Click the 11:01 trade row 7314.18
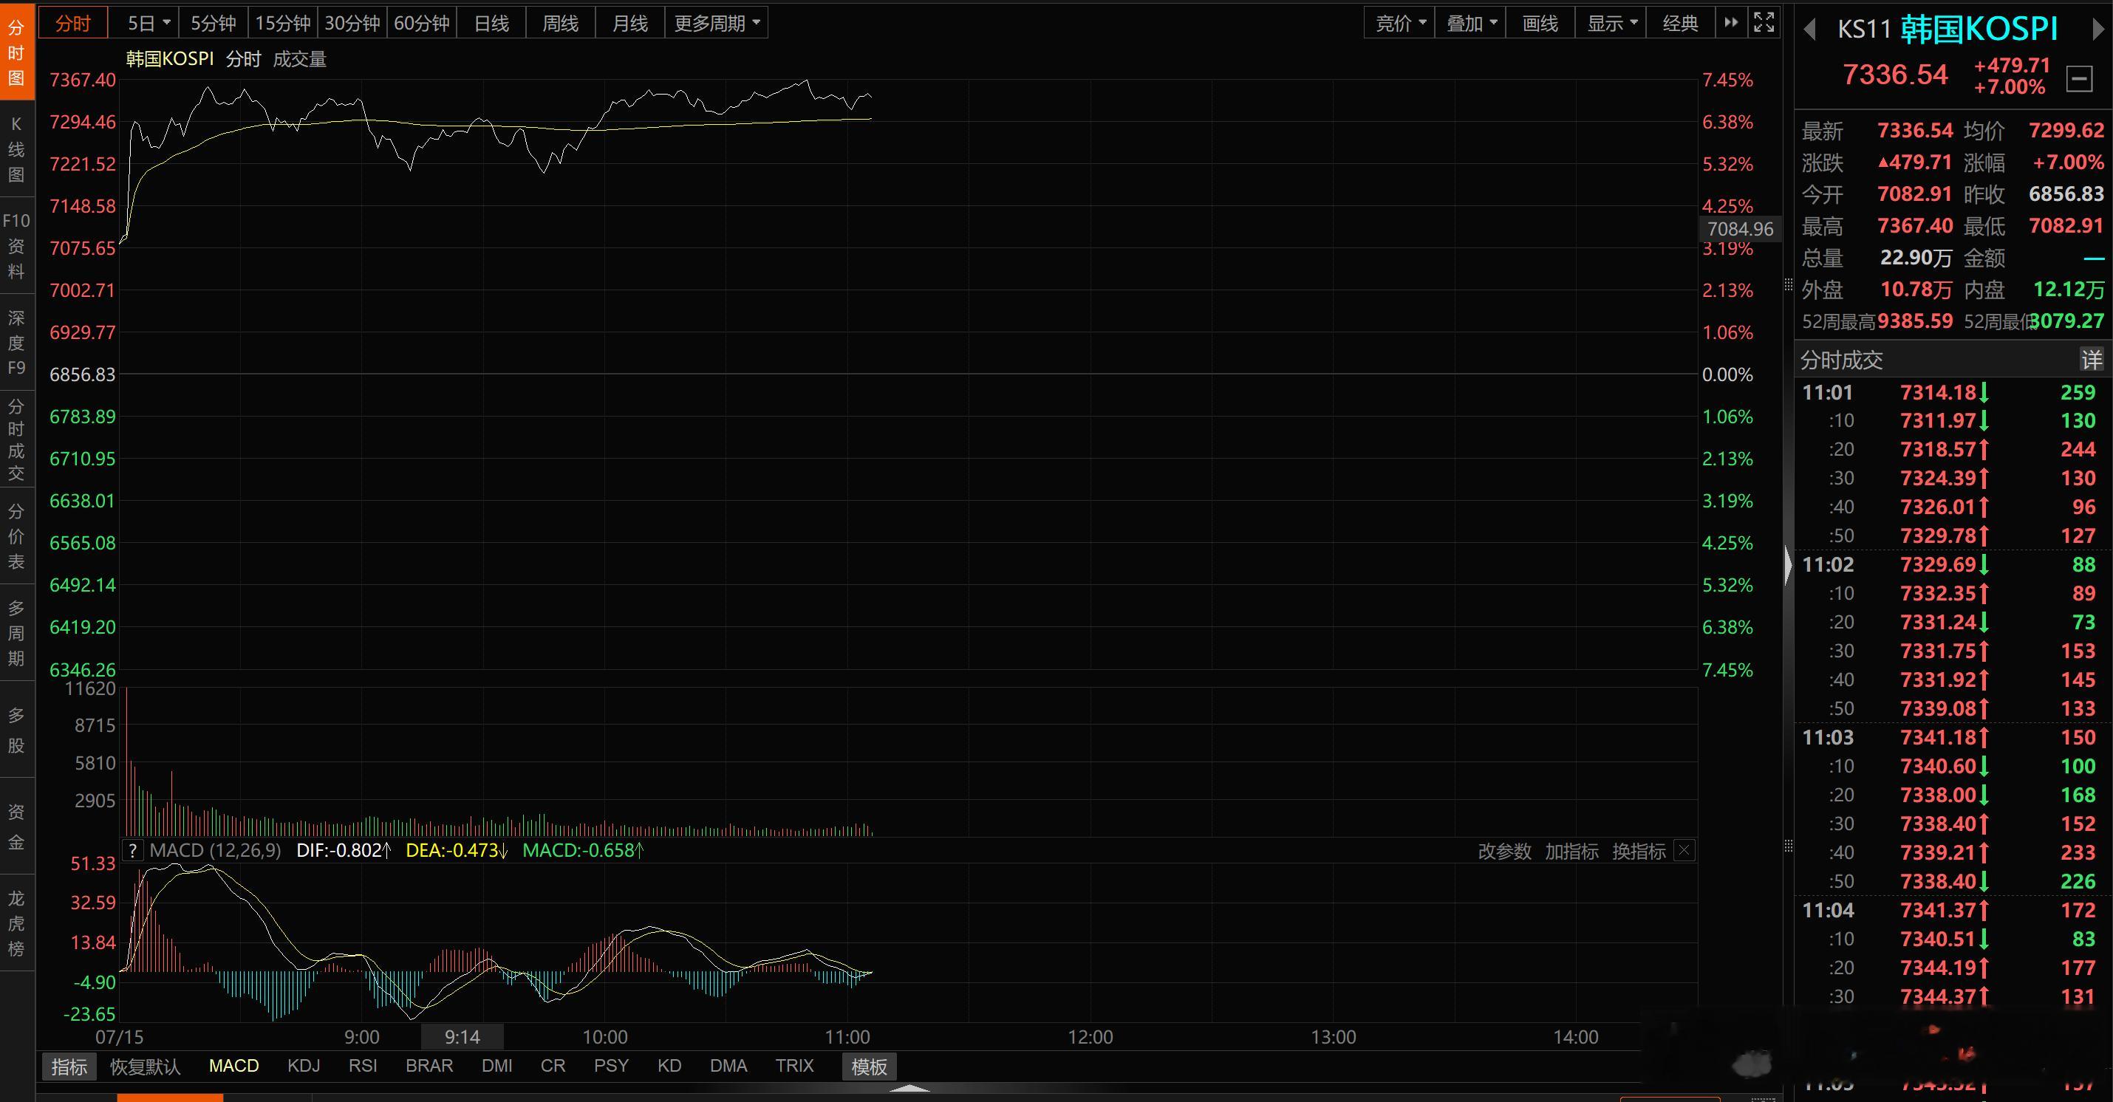Viewport: 2113px width, 1102px height. click(1953, 392)
